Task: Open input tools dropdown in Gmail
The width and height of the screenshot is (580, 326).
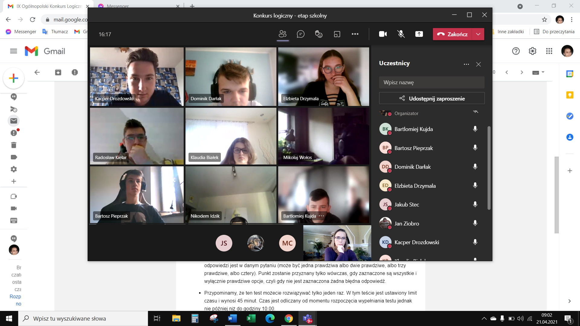Action: pyautogui.click(x=538, y=72)
